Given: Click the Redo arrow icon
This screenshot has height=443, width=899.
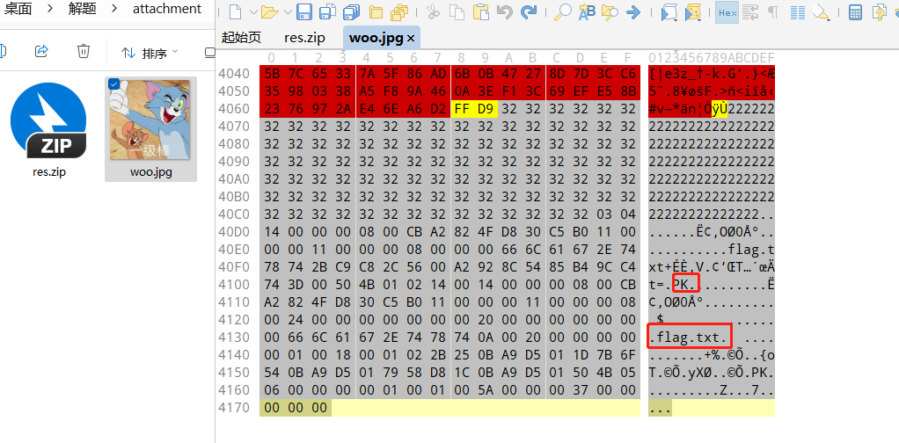Looking at the screenshot, I should coord(529,12).
